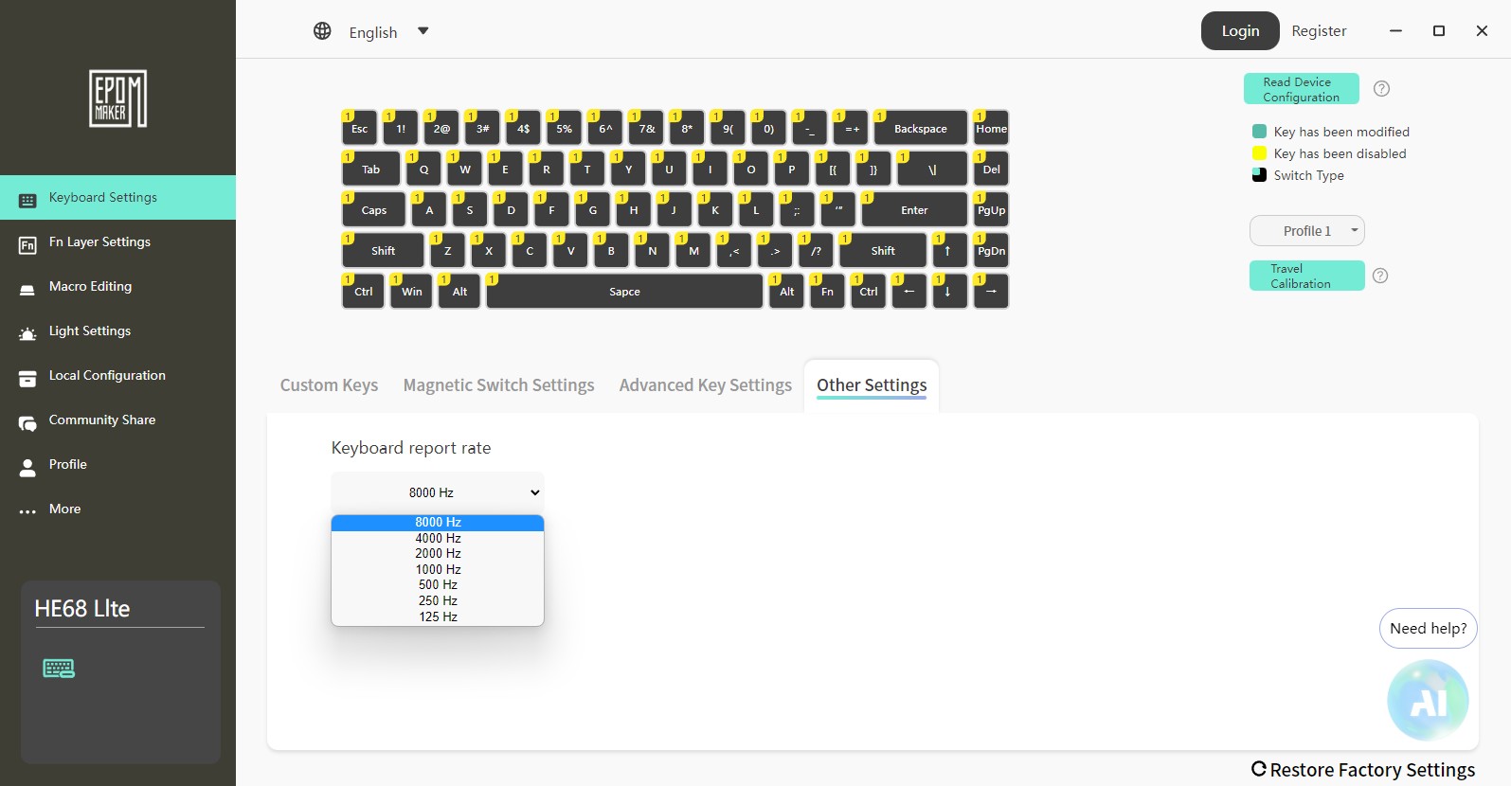Switch to Advanced Key Settings tab
The image size is (1511, 786).
[705, 385]
